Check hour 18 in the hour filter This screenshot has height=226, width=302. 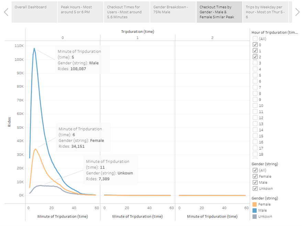(255, 154)
